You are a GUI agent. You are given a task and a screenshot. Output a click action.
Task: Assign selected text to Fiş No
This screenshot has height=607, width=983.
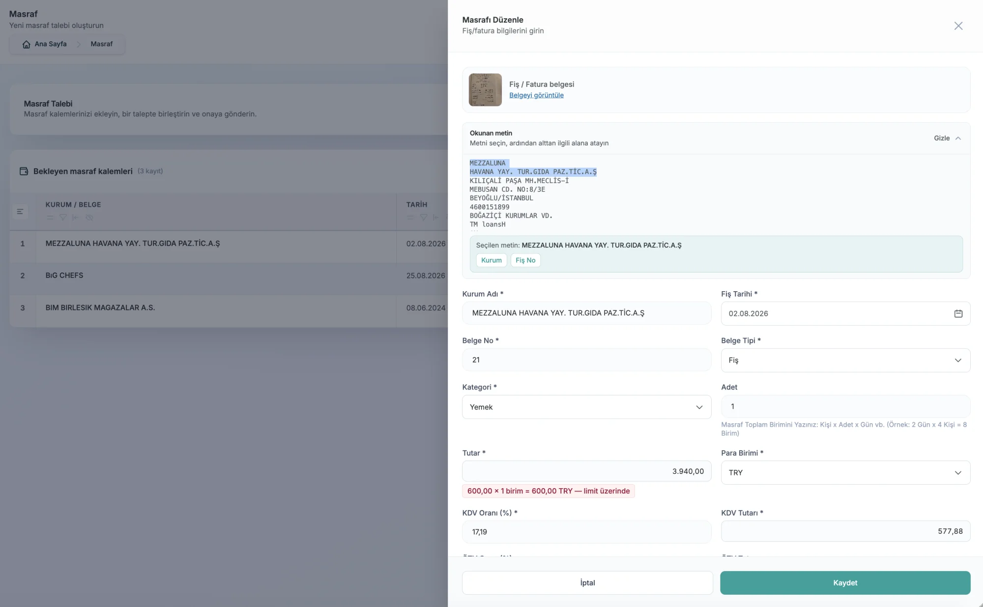525,260
